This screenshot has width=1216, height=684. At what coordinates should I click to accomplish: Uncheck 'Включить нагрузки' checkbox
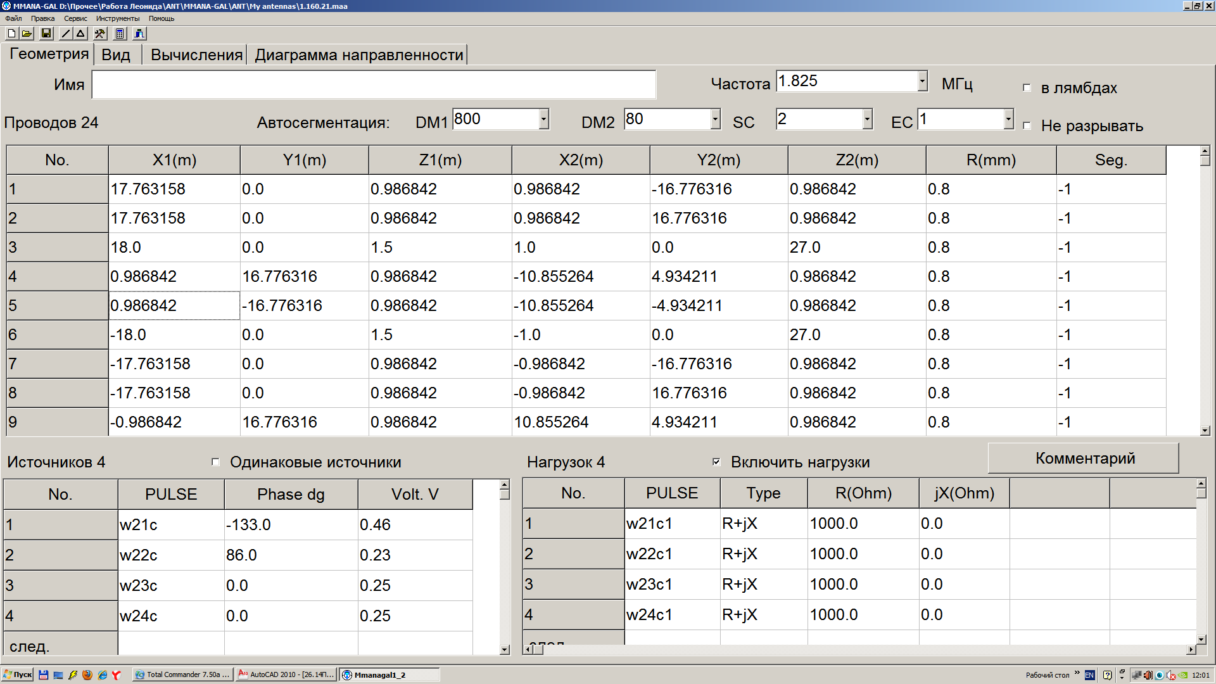pos(716,462)
